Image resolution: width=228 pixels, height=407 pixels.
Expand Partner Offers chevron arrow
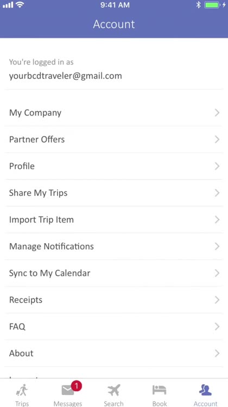(217, 139)
